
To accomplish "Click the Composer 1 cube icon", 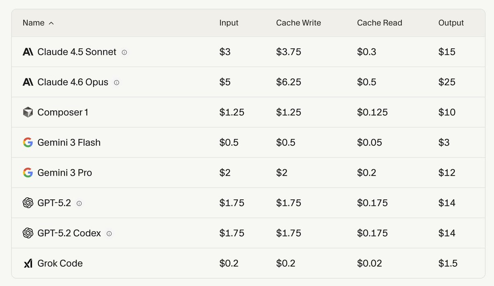I will pyautogui.click(x=28, y=112).
